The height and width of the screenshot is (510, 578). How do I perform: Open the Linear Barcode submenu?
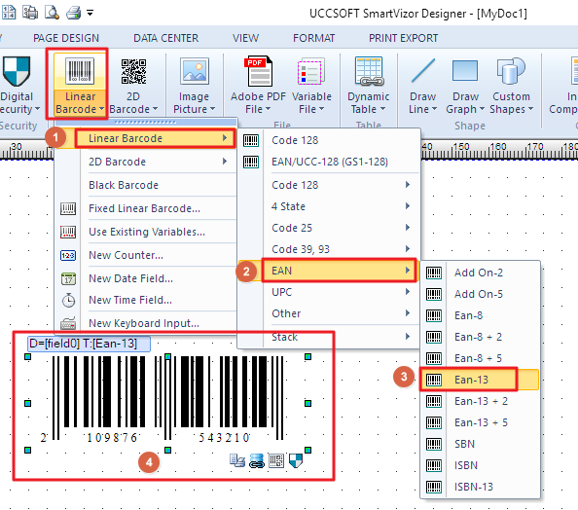(x=146, y=138)
